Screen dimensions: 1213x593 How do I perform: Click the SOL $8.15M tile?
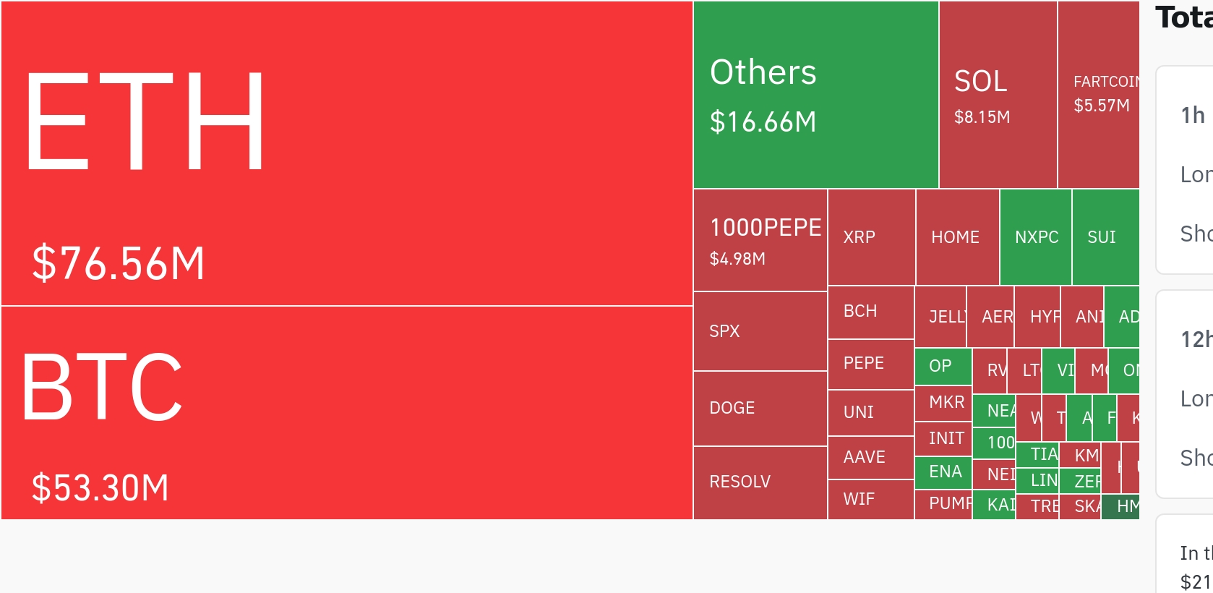[998, 95]
